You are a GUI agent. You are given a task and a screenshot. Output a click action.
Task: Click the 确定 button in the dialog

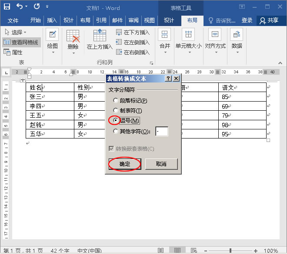(x=125, y=164)
